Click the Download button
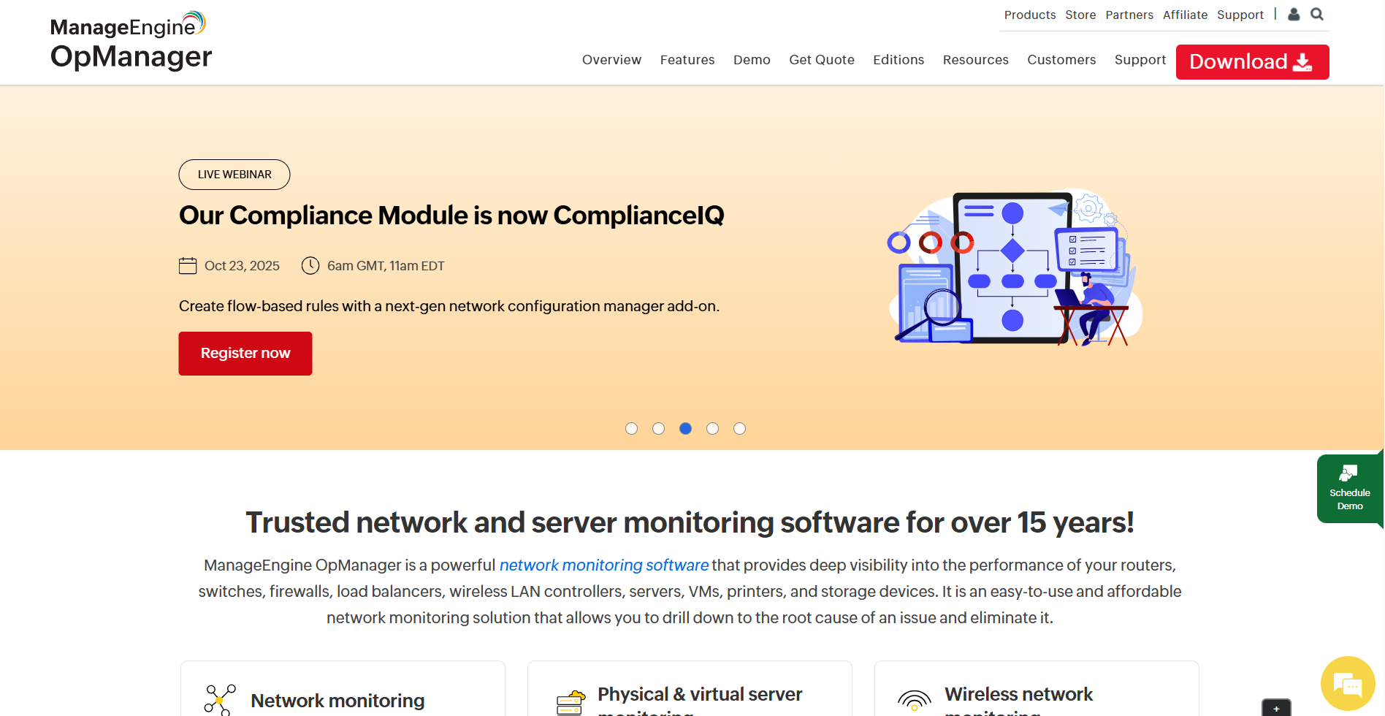Viewport: 1385px width, 716px height. (x=1251, y=61)
